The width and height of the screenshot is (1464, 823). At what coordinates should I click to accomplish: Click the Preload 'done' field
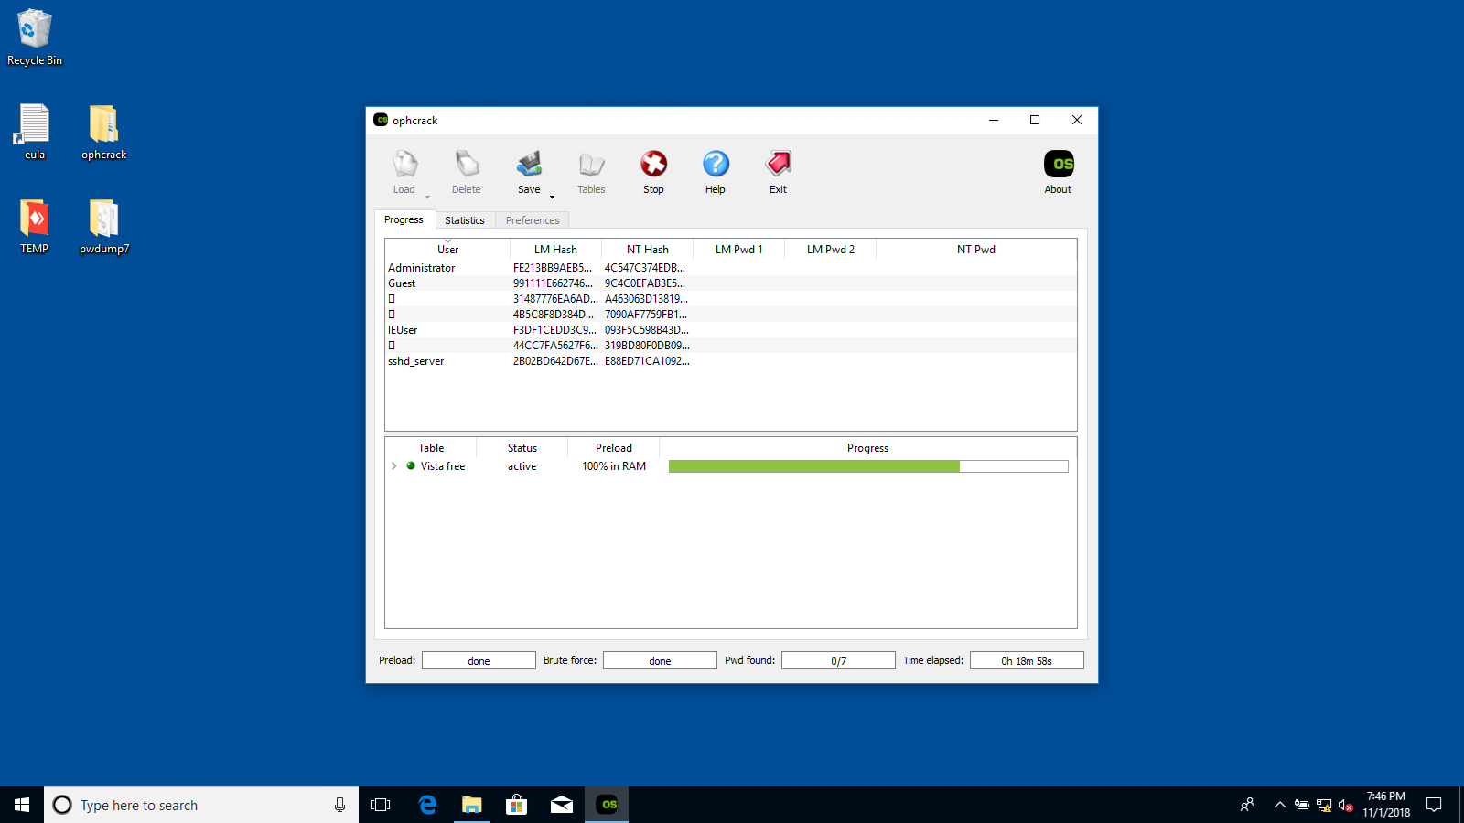(479, 660)
